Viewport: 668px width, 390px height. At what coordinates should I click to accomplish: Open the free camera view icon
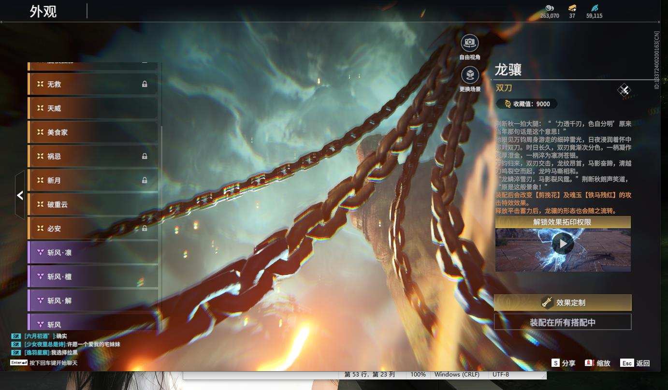[470, 43]
